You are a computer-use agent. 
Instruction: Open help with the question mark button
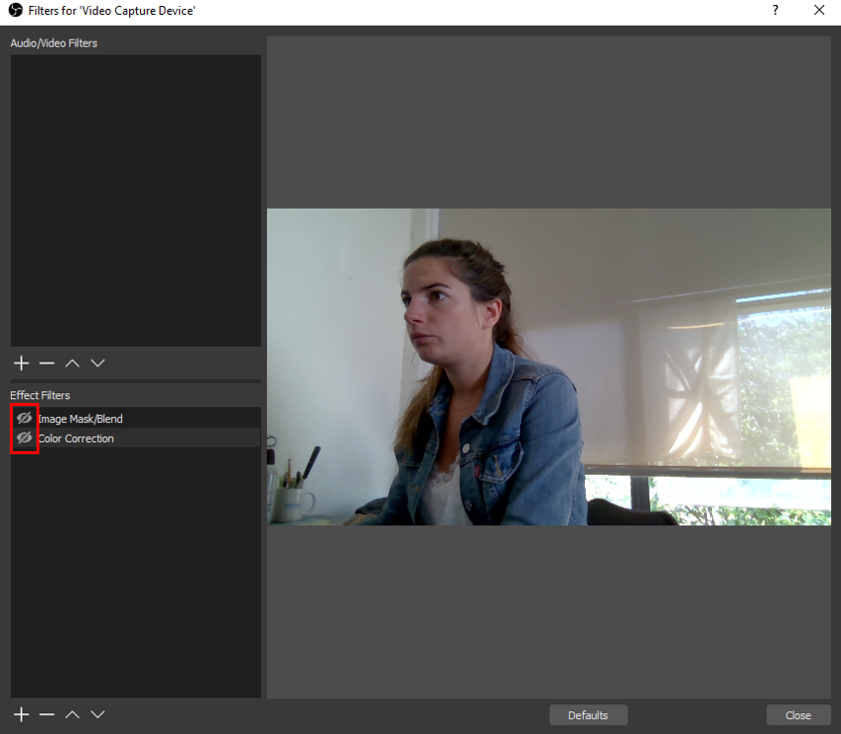tap(775, 10)
